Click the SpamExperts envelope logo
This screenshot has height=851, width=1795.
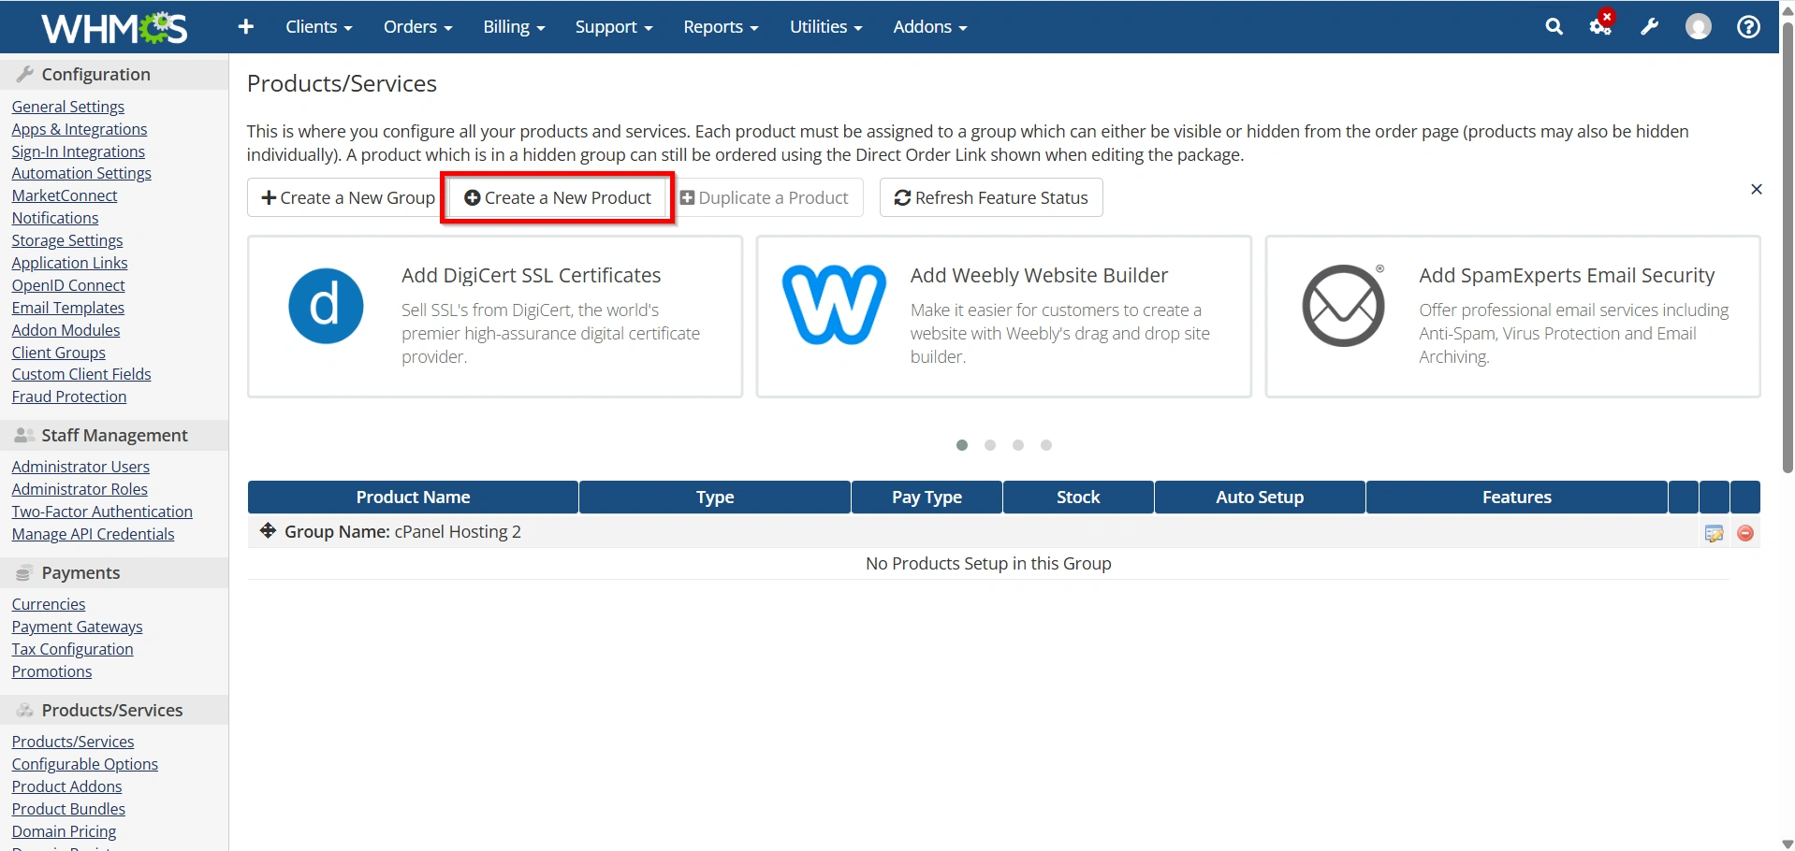coord(1344,306)
